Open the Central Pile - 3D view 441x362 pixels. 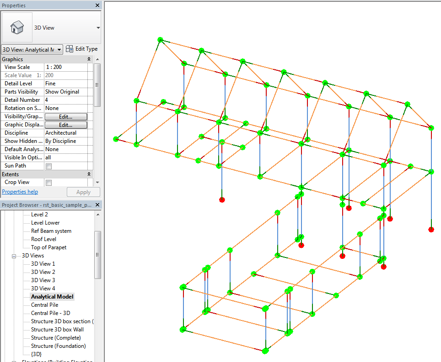[x=51, y=313]
